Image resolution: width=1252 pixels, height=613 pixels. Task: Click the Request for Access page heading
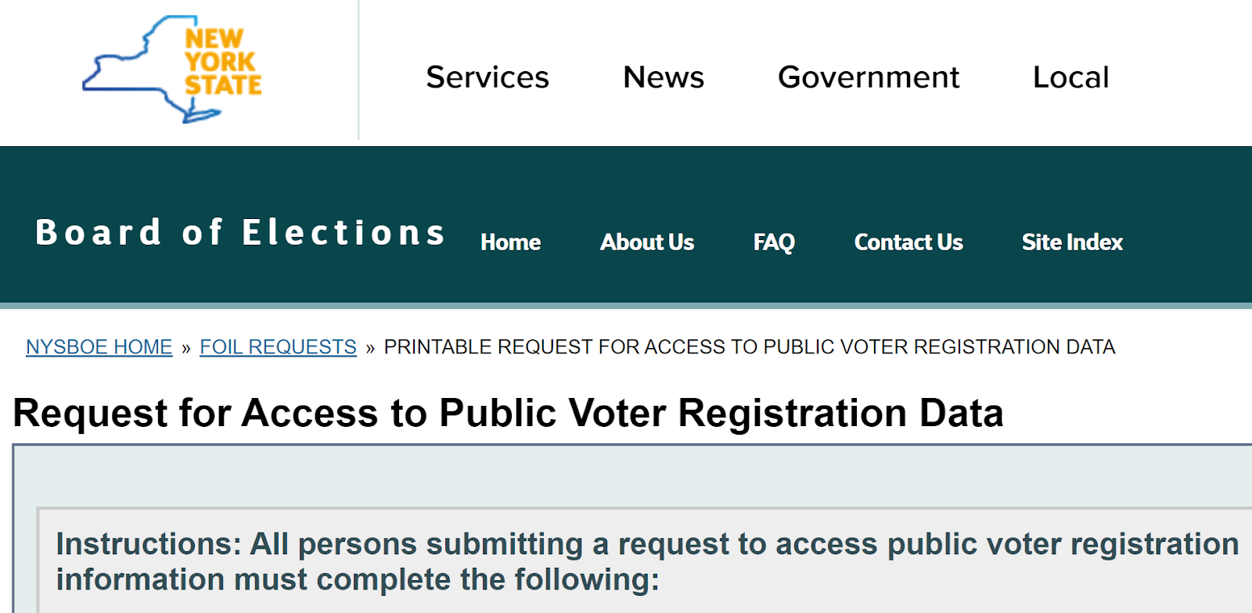508,413
